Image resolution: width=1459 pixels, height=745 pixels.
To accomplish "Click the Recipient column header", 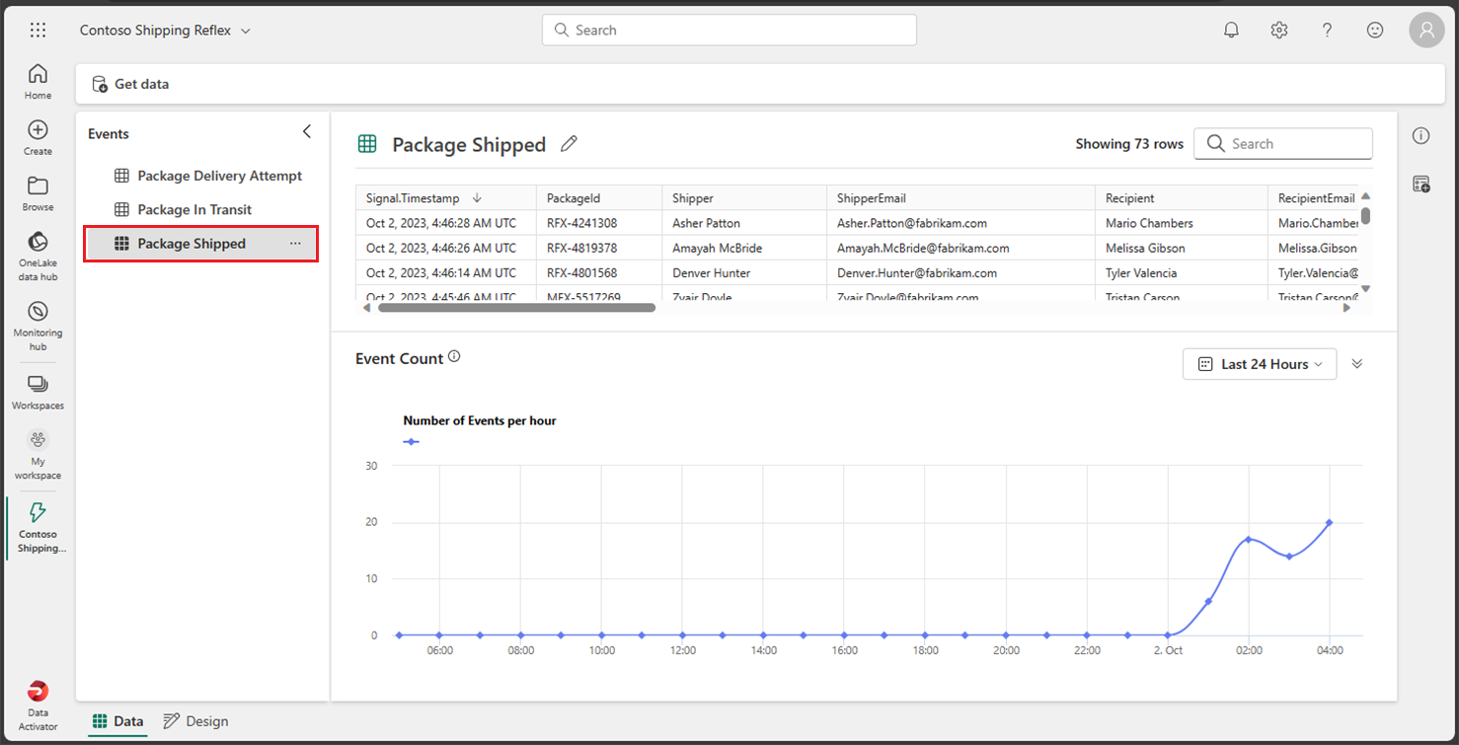I will [x=1181, y=198].
